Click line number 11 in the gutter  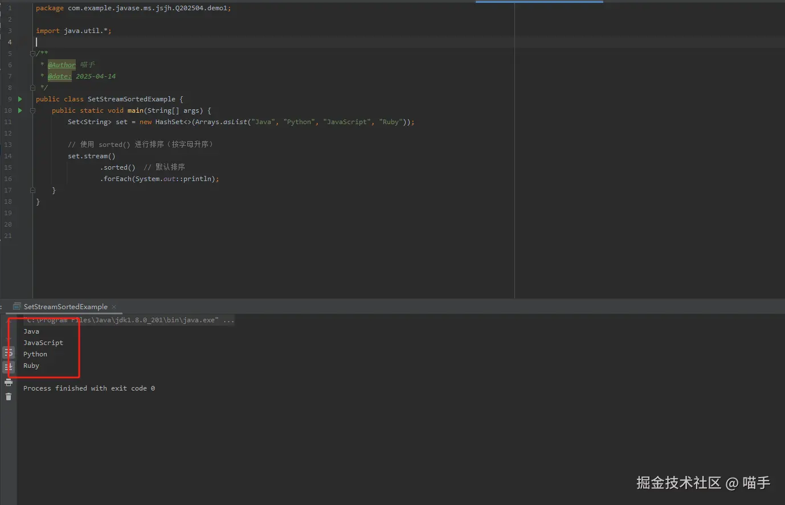pyautogui.click(x=8, y=122)
